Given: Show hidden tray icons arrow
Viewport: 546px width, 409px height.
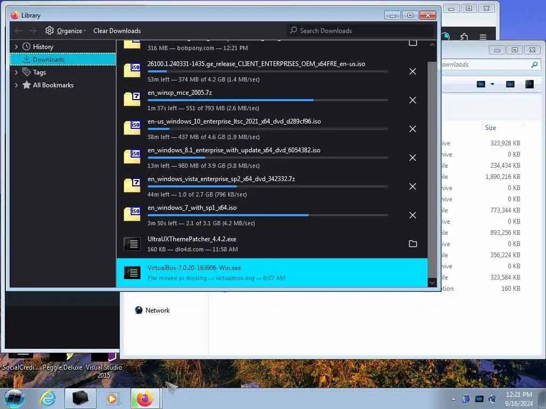Looking at the screenshot, I should (453, 399).
